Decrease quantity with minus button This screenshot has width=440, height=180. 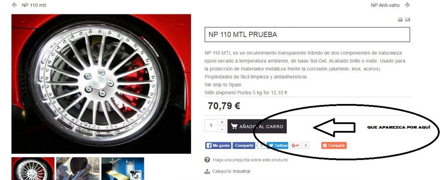[x=222, y=129]
